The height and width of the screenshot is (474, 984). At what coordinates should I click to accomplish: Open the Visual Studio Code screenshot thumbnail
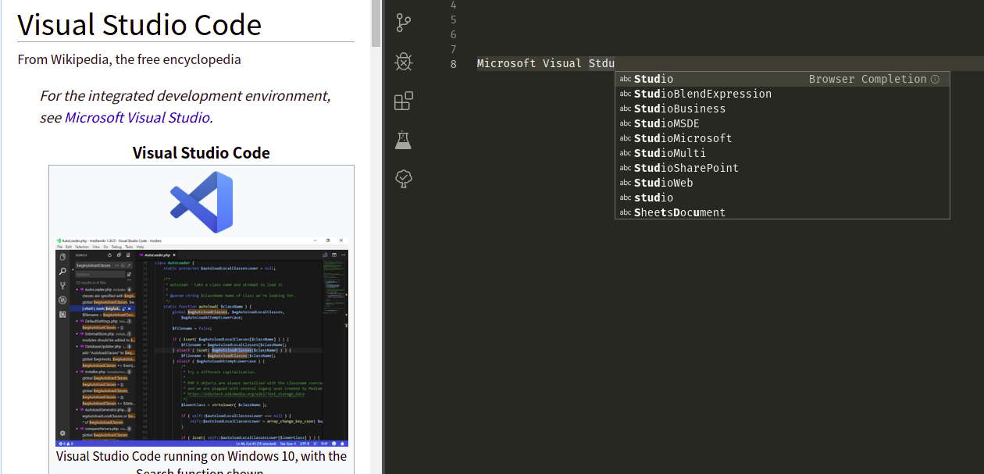pos(201,341)
